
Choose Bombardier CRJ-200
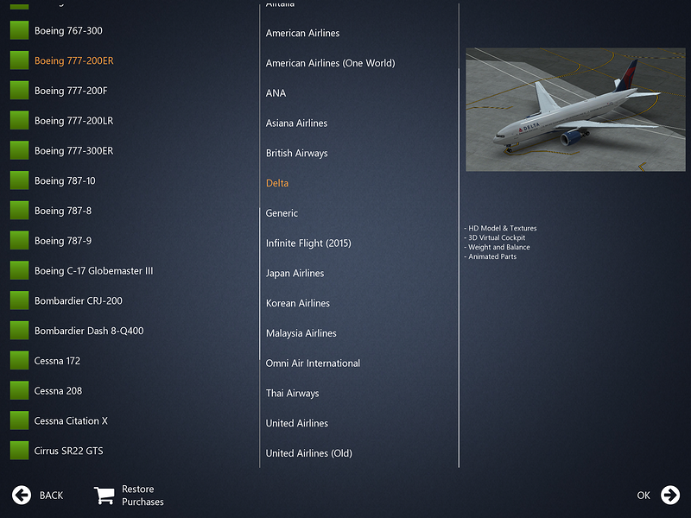tap(79, 300)
